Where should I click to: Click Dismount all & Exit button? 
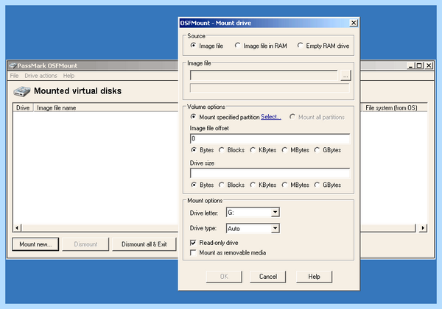[x=144, y=244]
